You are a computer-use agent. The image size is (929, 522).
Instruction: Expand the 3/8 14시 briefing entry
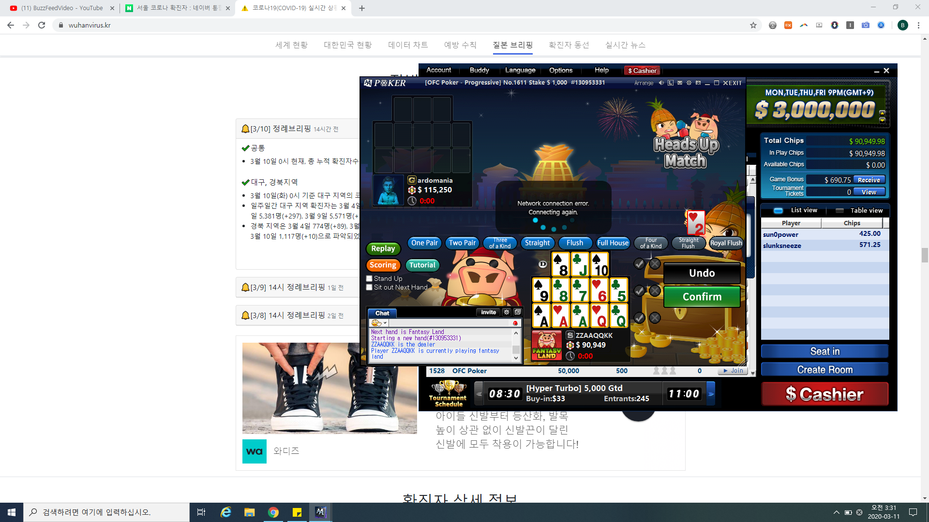coord(297,315)
